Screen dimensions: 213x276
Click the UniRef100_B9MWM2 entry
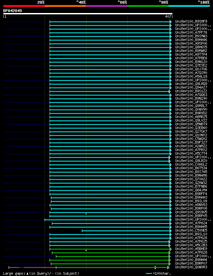coord(191,51)
